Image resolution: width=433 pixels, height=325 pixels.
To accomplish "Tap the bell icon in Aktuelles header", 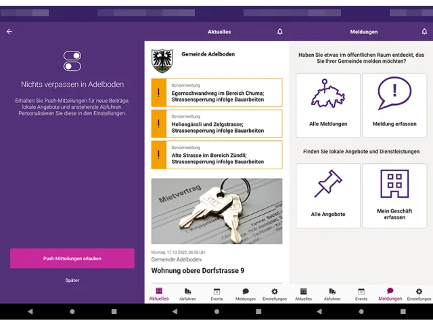I will [x=279, y=32].
